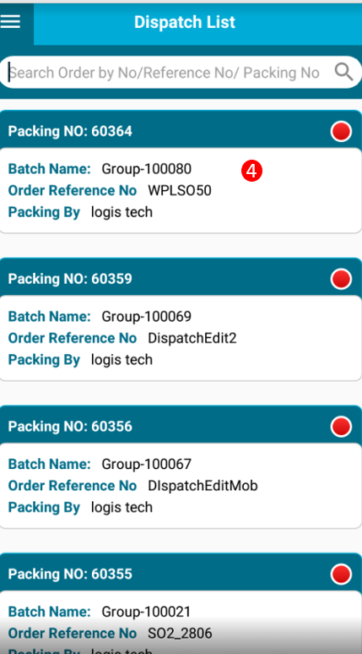
Task: Click order reference WPLSO50
Action: point(180,191)
